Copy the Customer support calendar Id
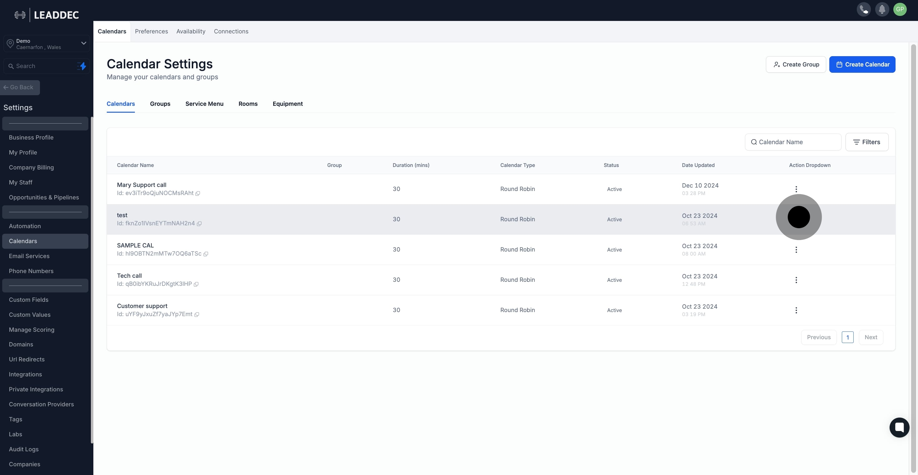Viewport: 918px width, 475px height. point(197,314)
